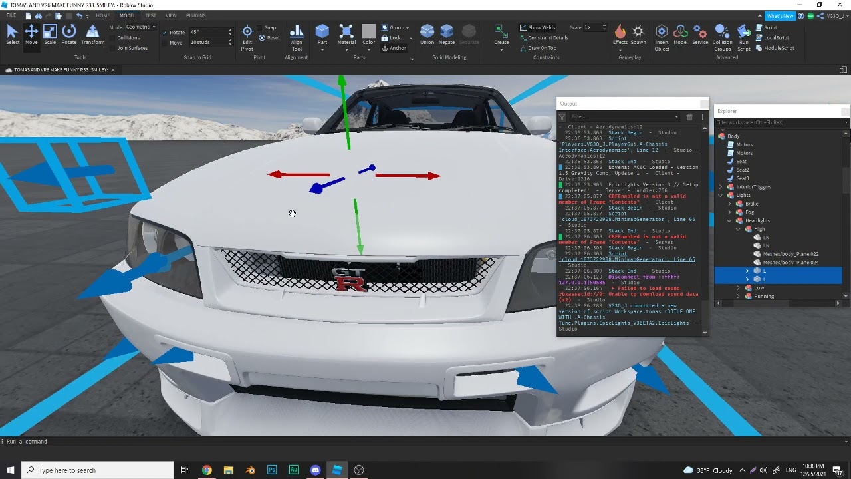This screenshot has width=851, height=479.
Task: Open Collision Groups editor
Action: pos(723,37)
